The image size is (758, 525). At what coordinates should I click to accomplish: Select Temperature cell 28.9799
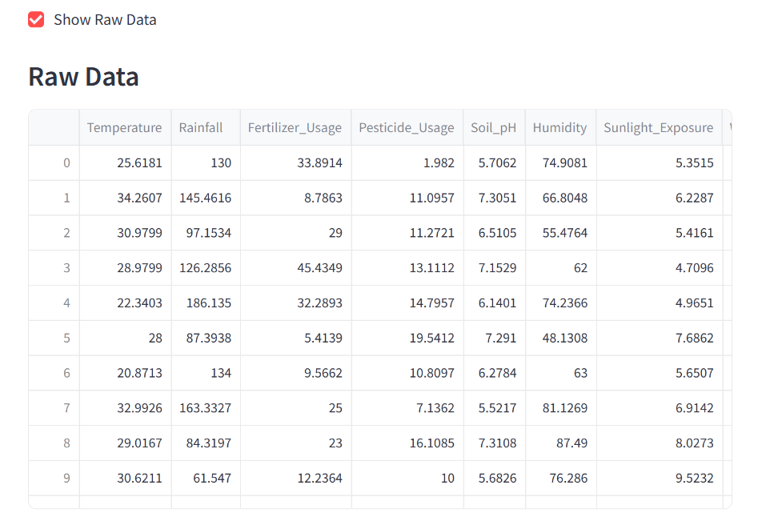[x=125, y=268]
